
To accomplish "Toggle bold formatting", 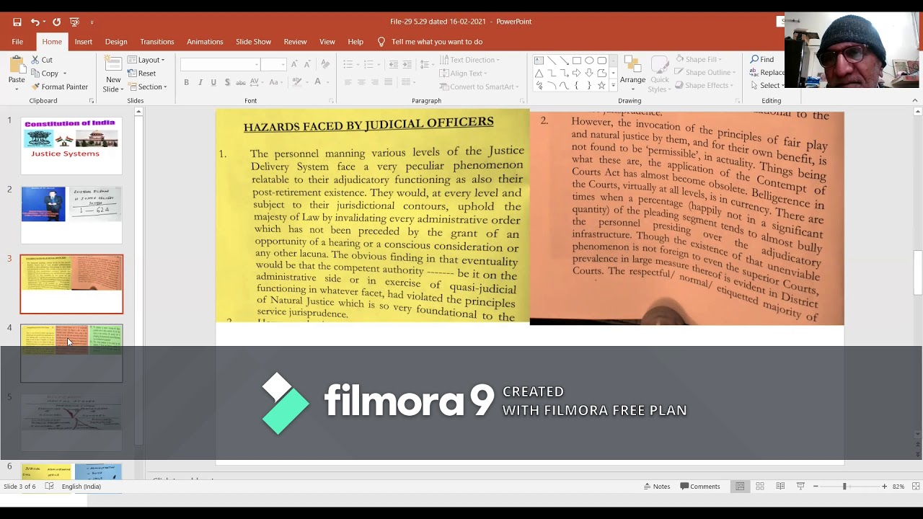I will click(186, 83).
